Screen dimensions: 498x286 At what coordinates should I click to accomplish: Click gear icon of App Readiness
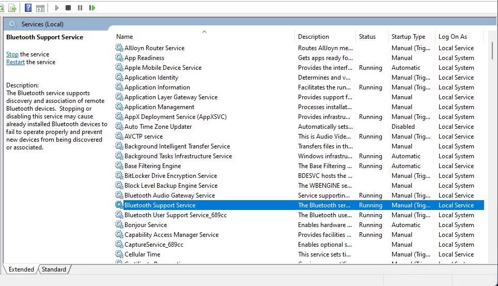click(x=119, y=57)
